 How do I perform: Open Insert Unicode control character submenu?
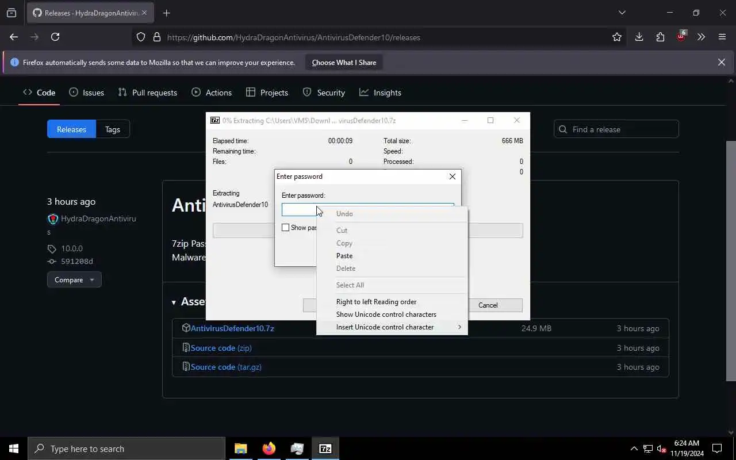(392, 327)
